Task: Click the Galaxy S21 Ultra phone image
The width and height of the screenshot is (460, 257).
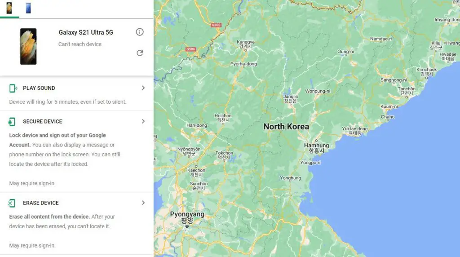Action: coord(28,46)
